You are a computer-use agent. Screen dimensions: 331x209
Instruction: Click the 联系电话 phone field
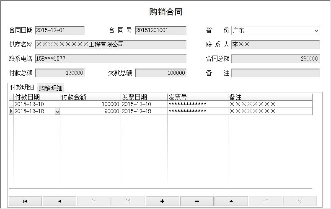(111, 59)
